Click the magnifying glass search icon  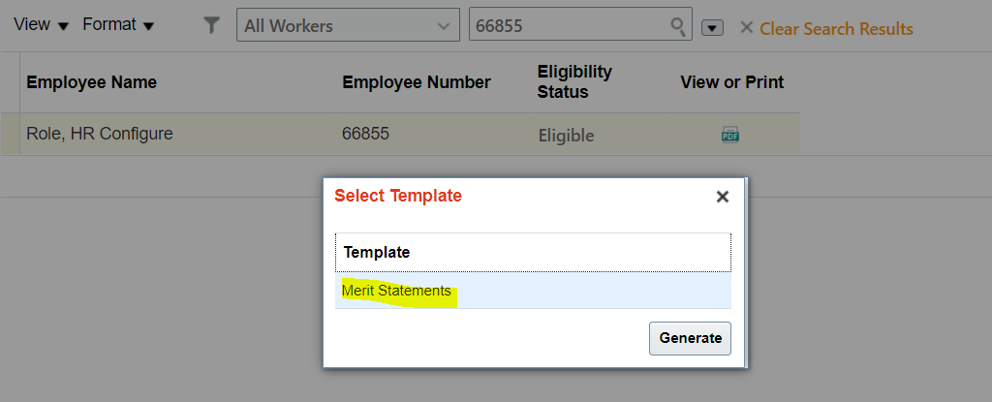coord(678,26)
